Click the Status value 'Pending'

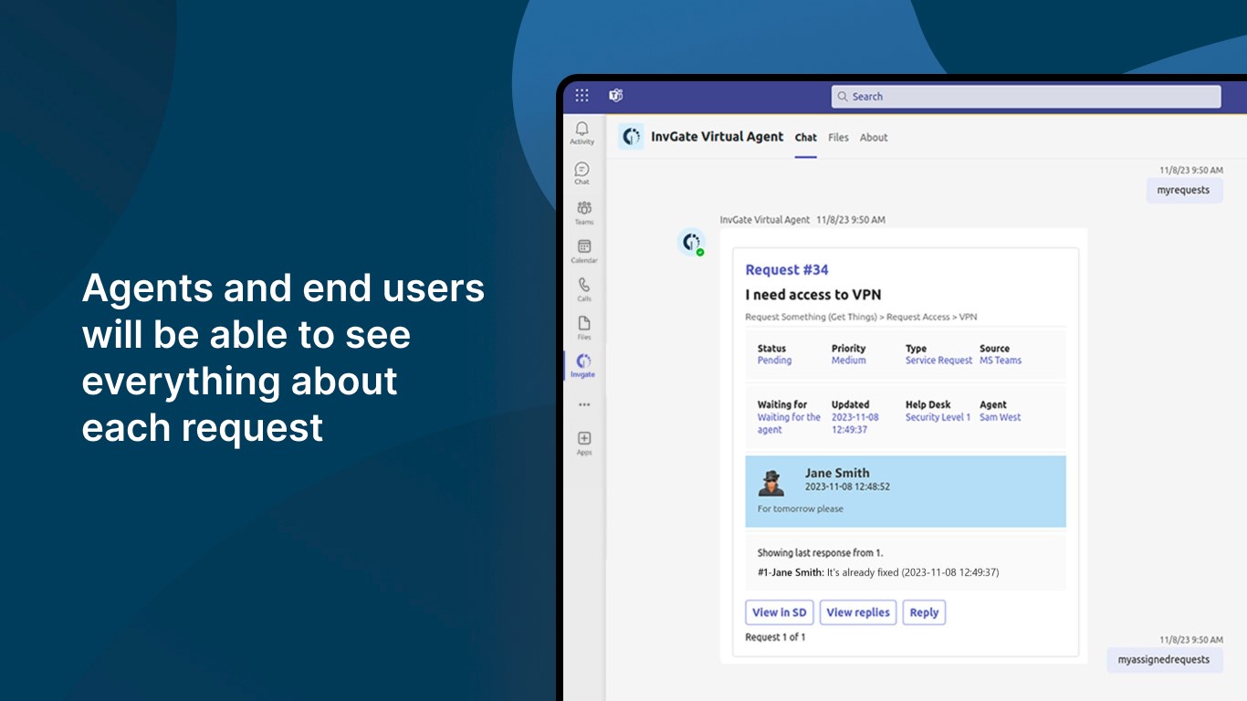775,361
